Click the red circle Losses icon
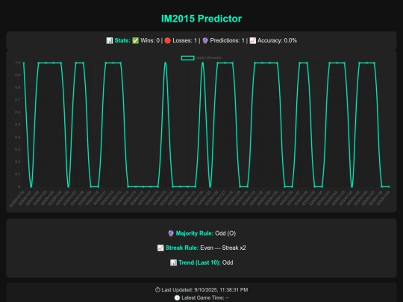 pos(168,40)
